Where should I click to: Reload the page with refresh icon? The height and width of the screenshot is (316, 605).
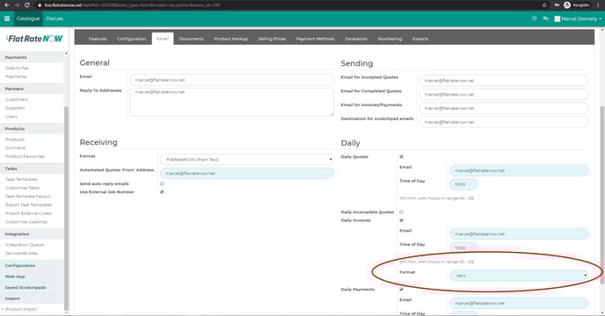pos(27,5)
